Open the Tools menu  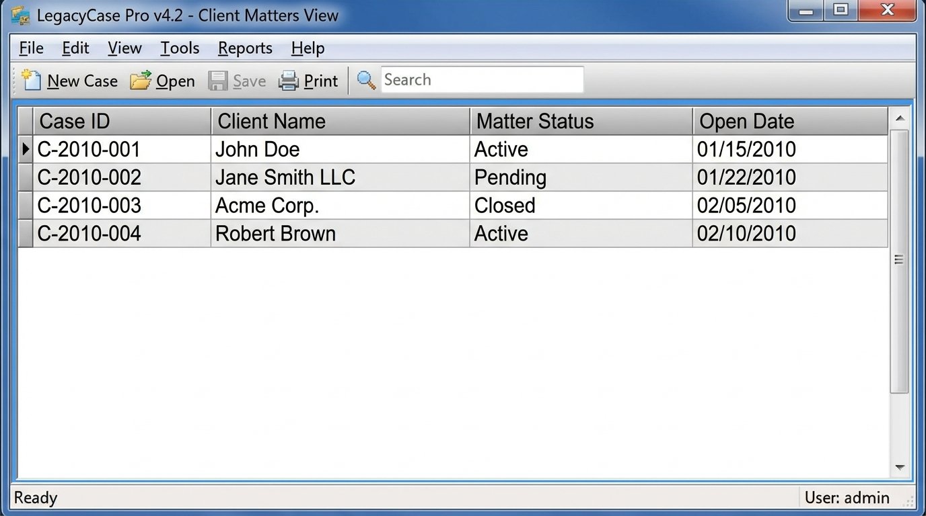coord(179,48)
